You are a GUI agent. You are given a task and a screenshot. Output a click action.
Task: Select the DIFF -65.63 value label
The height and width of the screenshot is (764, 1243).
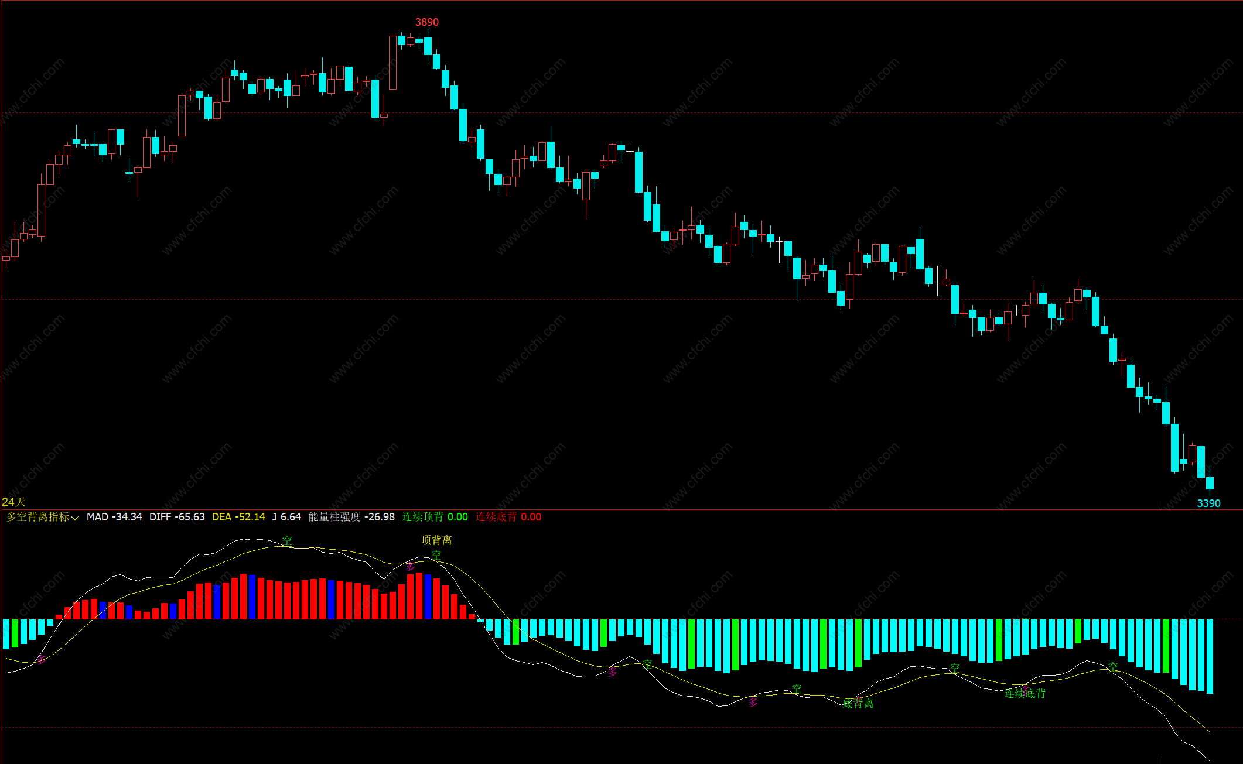177,517
